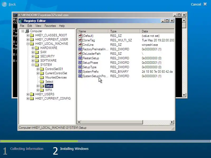Select the CurrentControlSet tree key
Image resolution: width=211 pixels, height=158 pixels.
56,73
